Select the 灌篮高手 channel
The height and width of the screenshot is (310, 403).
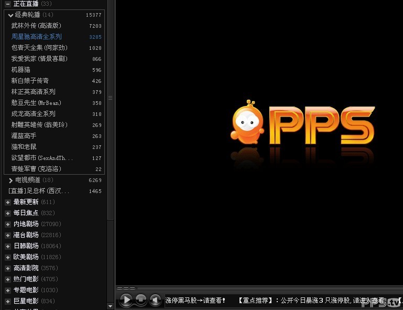[x=54, y=136]
